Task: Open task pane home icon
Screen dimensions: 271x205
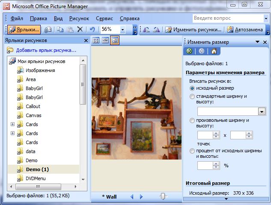Action: (x=214, y=51)
